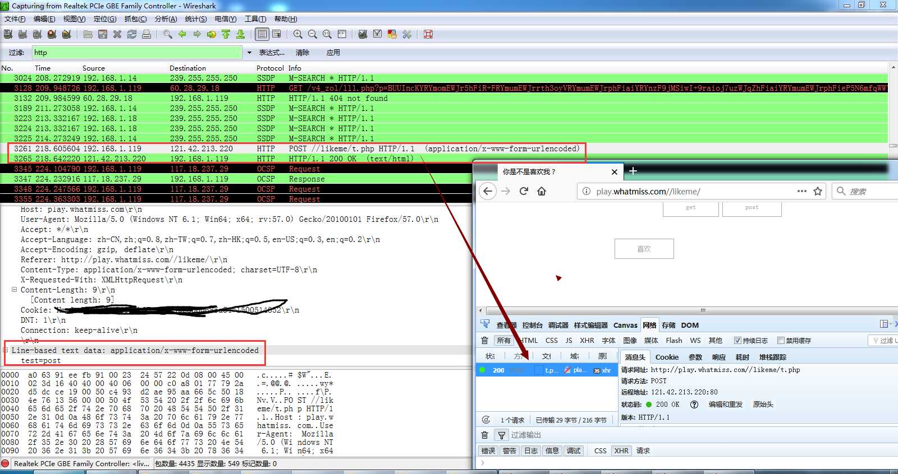Click the Firefox 搜索 search box
Viewport: 898px width, 474px height.
click(865, 191)
